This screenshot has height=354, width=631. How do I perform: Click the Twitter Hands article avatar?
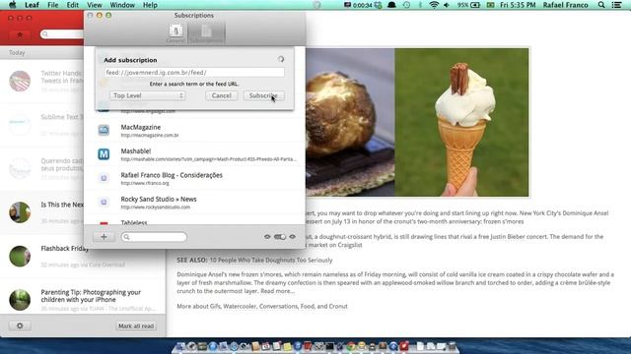point(20,81)
